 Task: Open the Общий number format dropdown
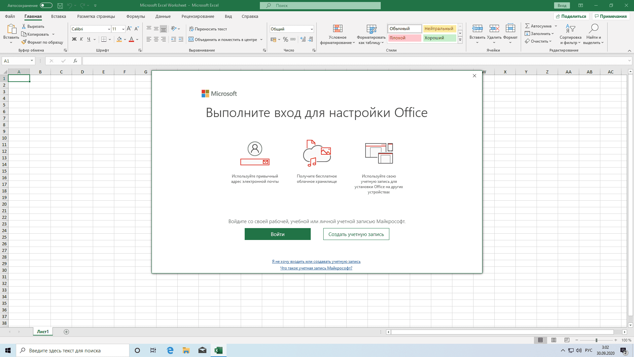(311, 29)
